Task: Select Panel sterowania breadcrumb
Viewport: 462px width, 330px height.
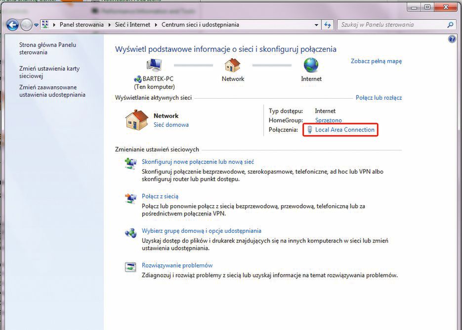Action: [x=82, y=25]
